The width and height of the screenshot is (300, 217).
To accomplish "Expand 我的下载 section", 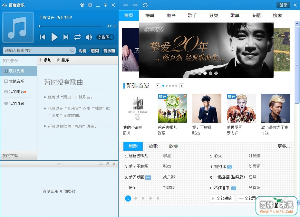I will click(19, 156).
